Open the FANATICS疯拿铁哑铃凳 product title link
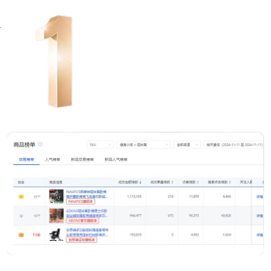This screenshot has width=271, height=271. (87, 194)
